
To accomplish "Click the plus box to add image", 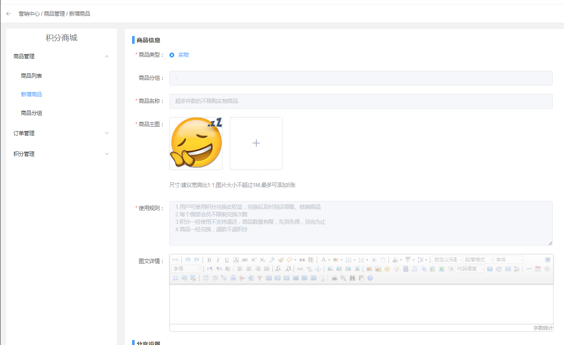I will (x=256, y=143).
